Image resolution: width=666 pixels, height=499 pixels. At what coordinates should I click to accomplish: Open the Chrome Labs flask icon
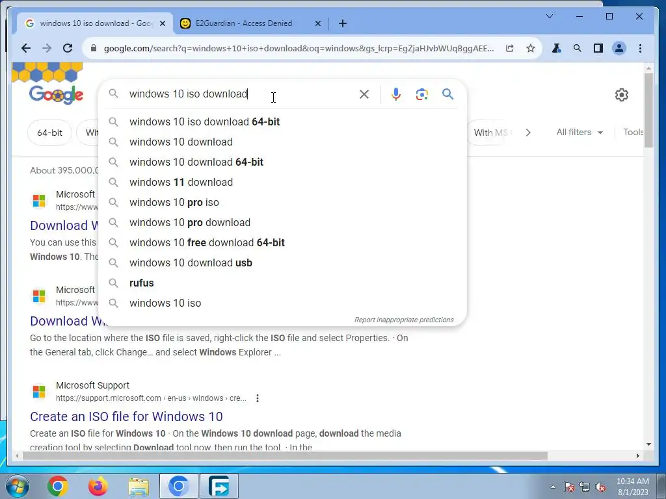click(x=556, y=48)
